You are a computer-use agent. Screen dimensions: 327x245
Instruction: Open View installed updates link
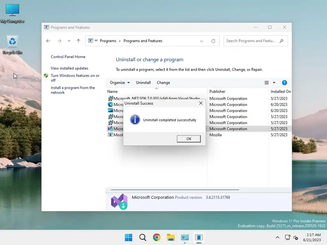coord(69,68)
